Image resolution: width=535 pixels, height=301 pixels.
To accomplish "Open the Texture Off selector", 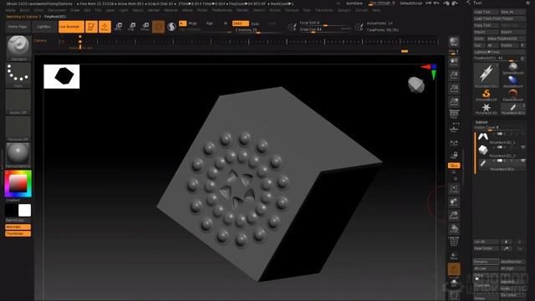I will tap(18, 128).
